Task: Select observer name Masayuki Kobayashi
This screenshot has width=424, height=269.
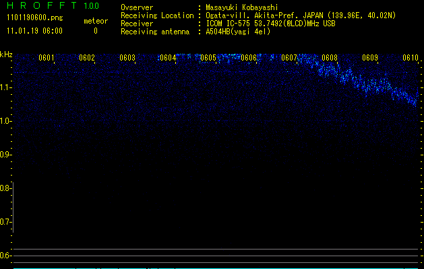Action: pos(242,7)
